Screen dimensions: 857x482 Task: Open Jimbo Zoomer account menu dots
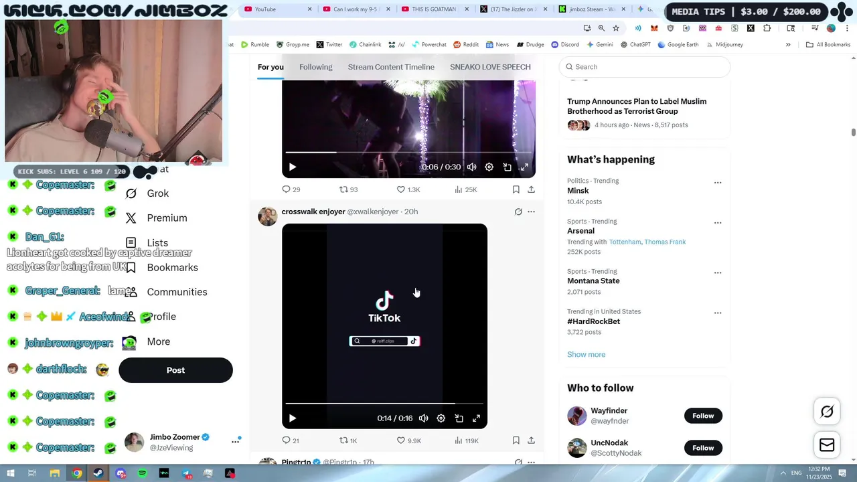tap(236, 441)
